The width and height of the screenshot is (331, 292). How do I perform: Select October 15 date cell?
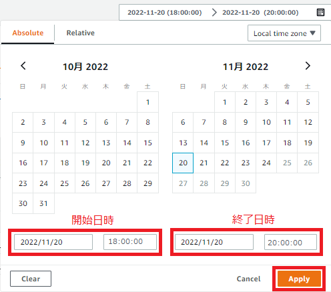click(147, 143)
